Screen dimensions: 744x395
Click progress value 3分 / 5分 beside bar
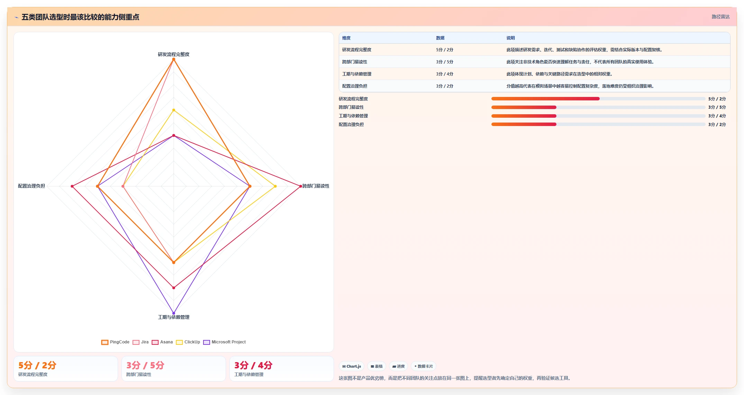[717, 107]
